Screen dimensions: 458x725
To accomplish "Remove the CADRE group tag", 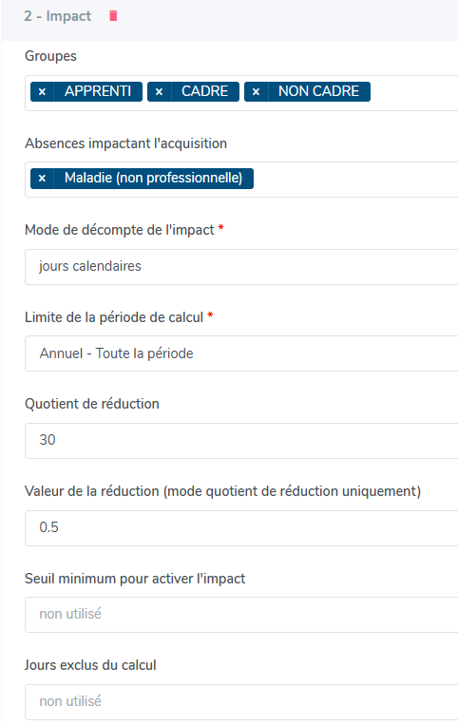I will [159, 91].
